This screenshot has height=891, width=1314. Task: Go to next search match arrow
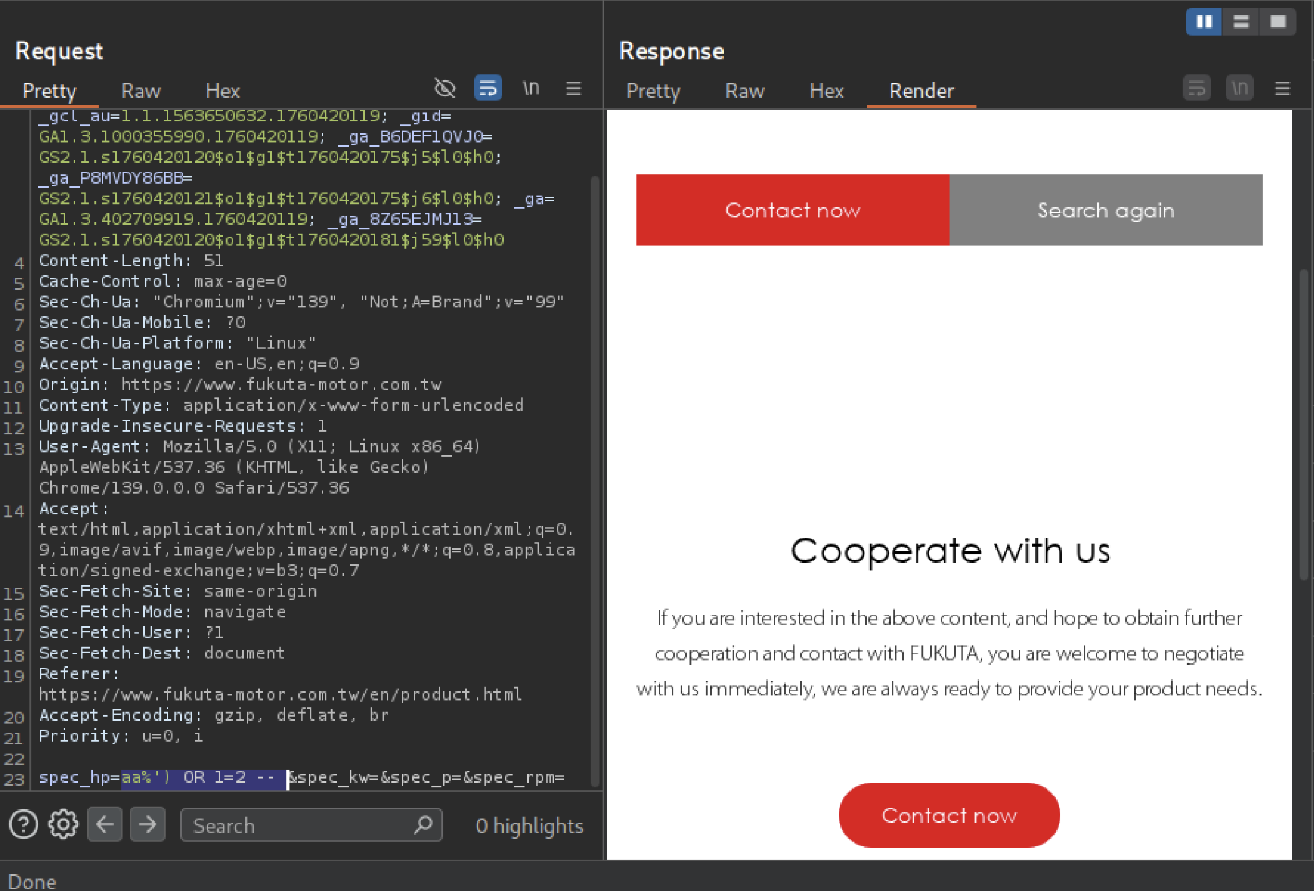tap(148, 825)
